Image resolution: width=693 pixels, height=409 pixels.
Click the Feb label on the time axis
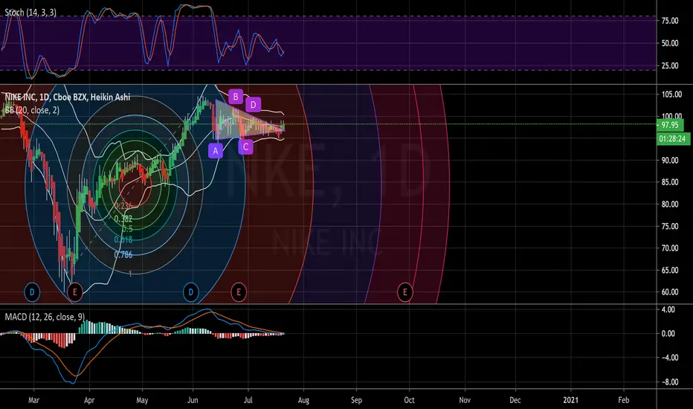(624, 400)
